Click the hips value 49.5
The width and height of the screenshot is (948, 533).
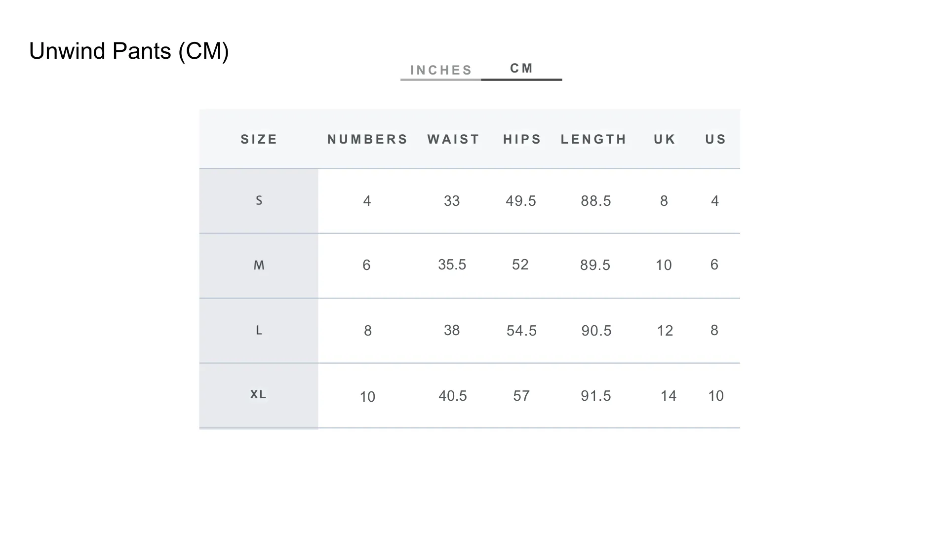click(521, 201)
